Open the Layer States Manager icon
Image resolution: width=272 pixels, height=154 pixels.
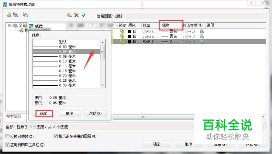25,15
